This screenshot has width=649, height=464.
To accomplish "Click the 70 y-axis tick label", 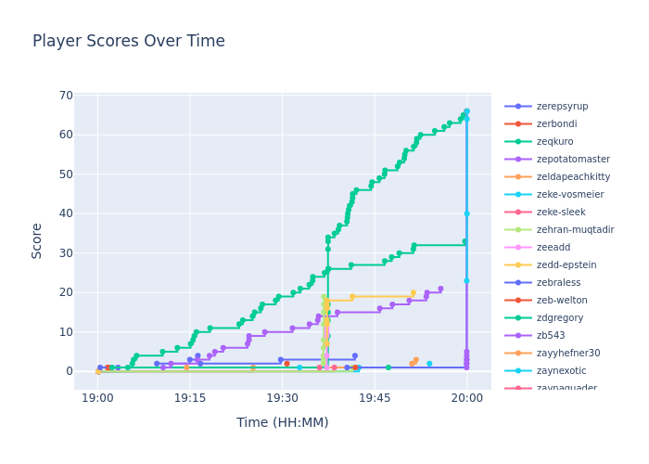I will (64, 96).
